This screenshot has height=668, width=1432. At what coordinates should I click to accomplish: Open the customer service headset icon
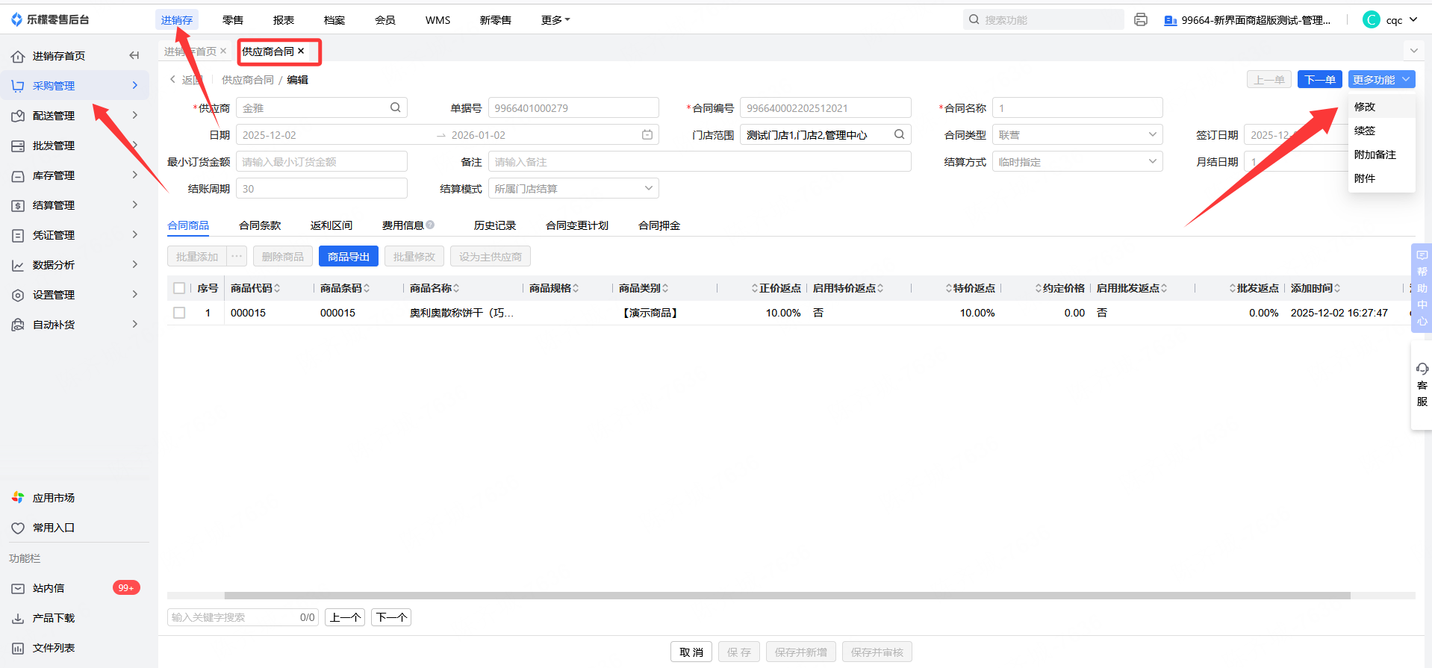point(1422,369)
